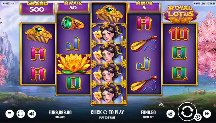Image resolution: width=216 pixels, height=123 pixels.
Task: Toggle fullscreen mode icon
Action: (x=21, y=114)
